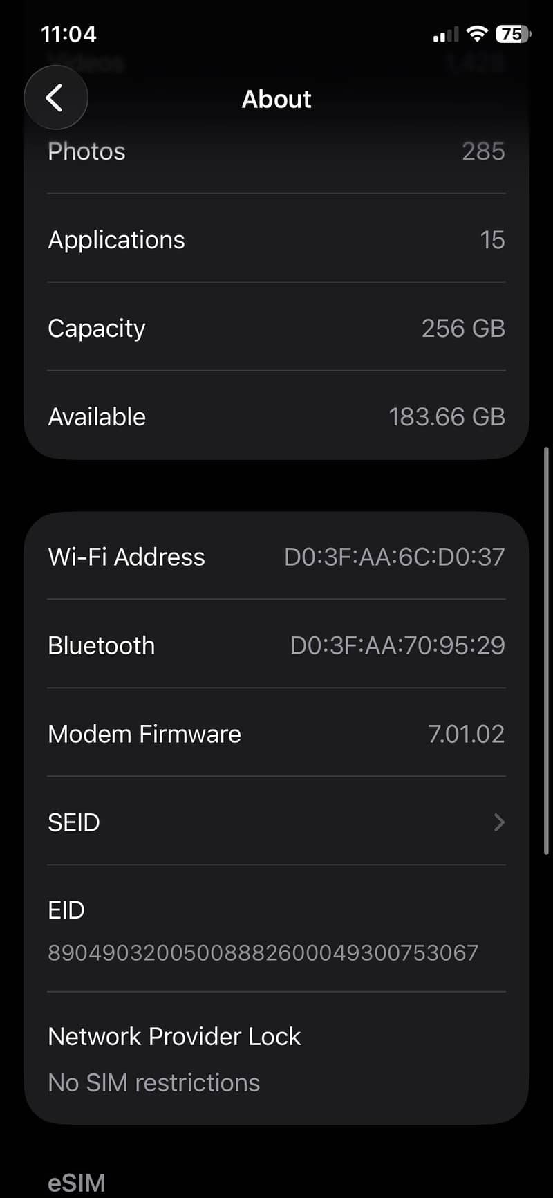Tap the Photos count row

276,151
